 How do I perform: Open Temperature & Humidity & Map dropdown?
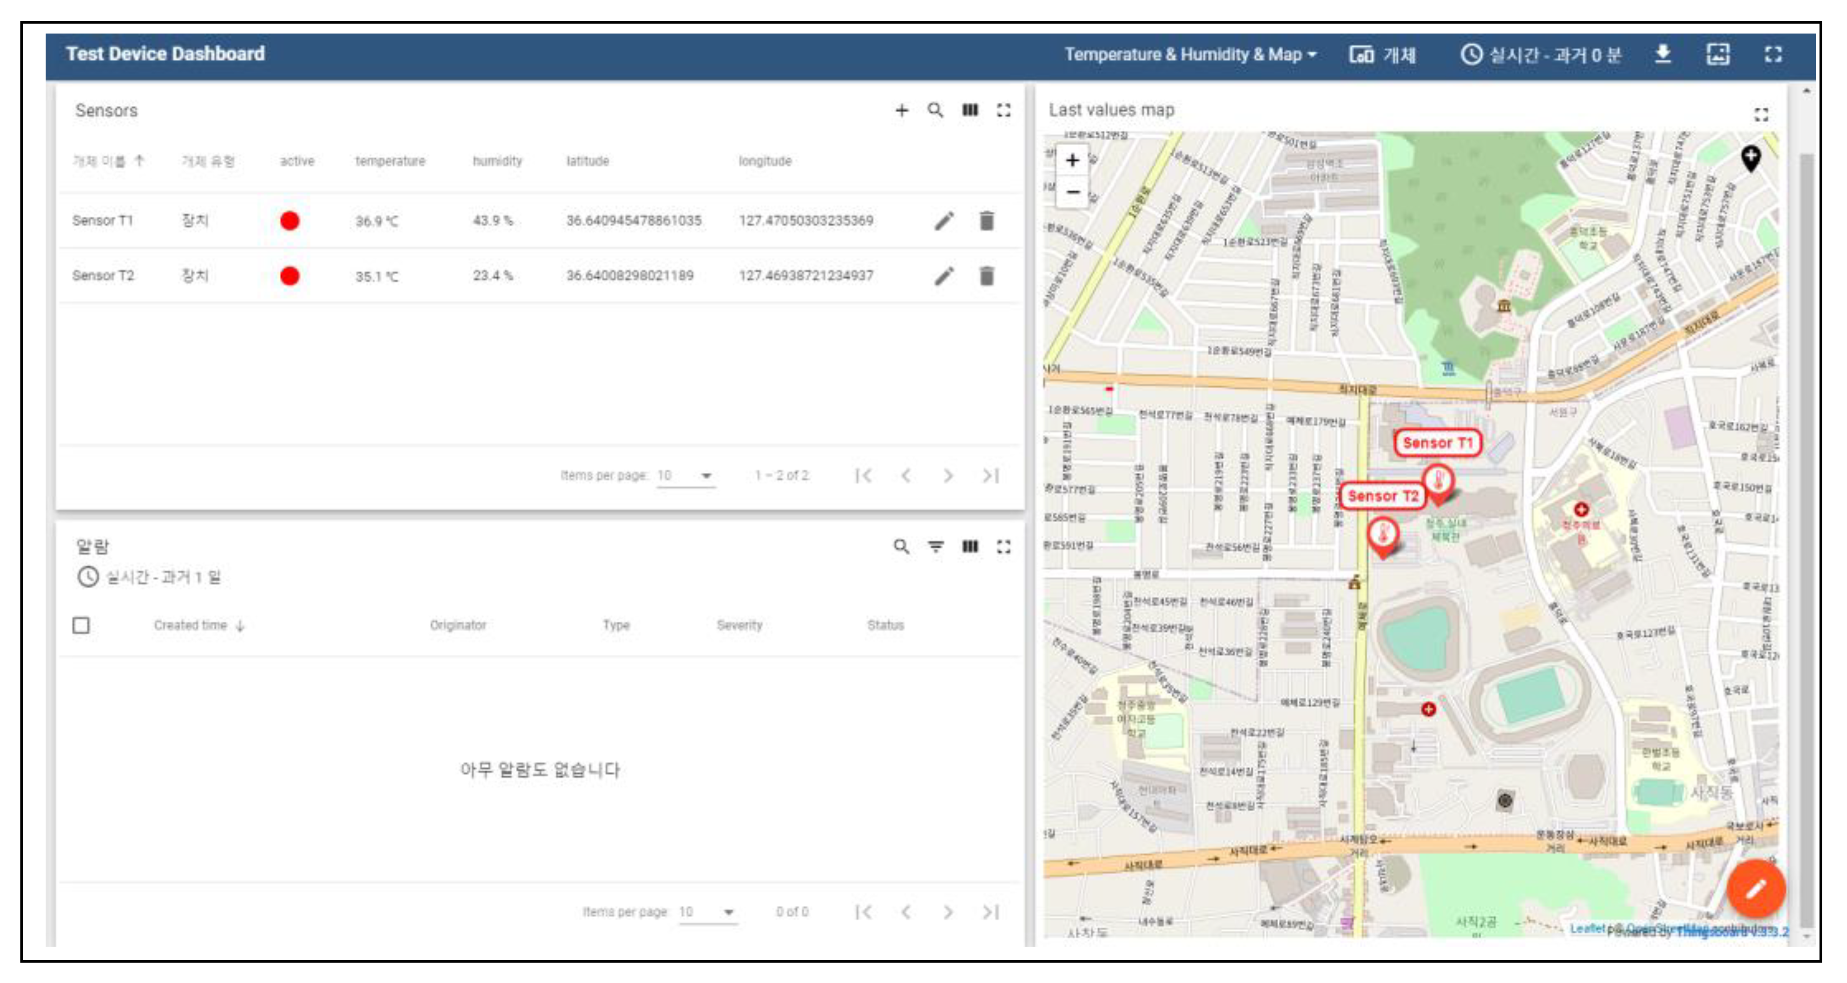point(1190,54)
